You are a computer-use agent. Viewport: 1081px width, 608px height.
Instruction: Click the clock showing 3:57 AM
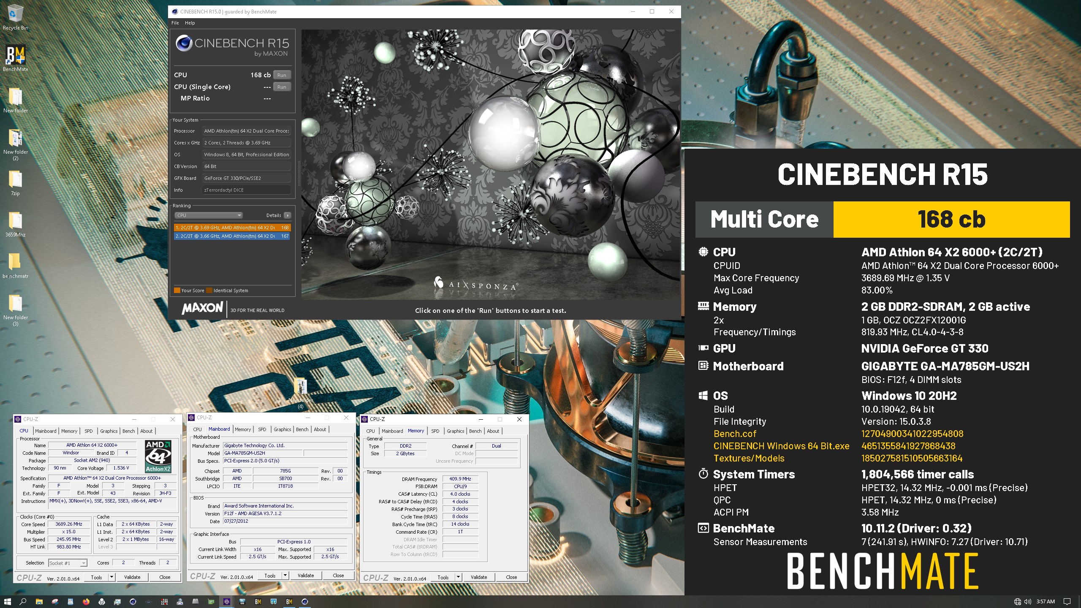1045,601
